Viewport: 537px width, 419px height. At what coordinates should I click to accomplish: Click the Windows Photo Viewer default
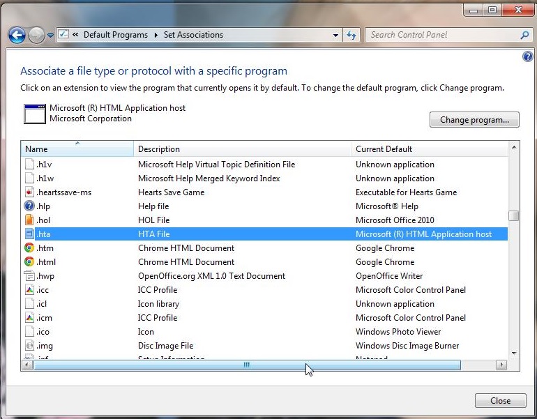pyautogui.click(x=398, y=332)
